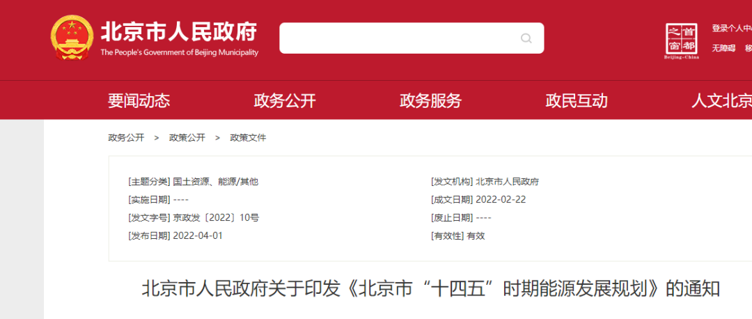
Task: Focus the site search input field
Action: click(x=412, y=38)
